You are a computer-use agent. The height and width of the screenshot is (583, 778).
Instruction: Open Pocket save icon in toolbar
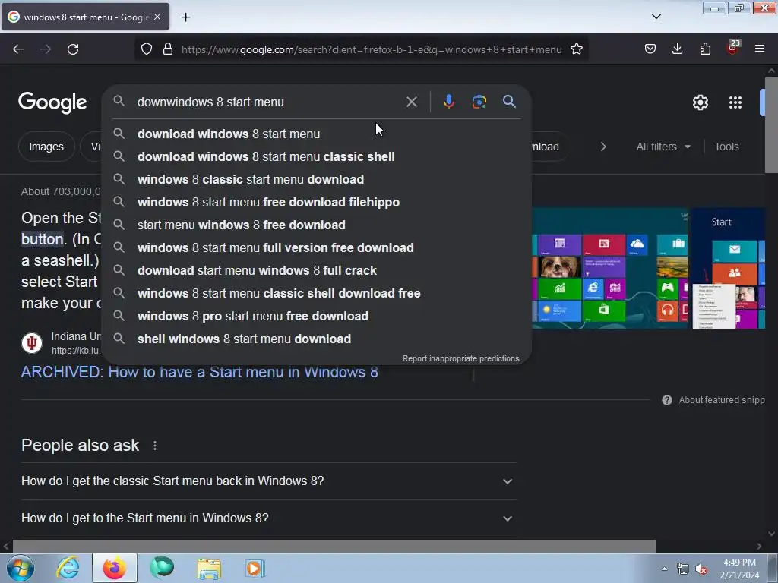coord(650,49)
